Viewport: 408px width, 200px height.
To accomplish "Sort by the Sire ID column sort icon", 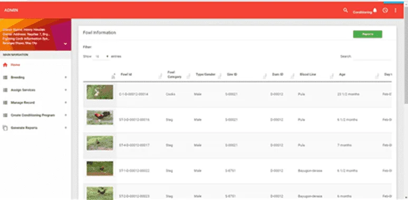I will coord(265,76).
